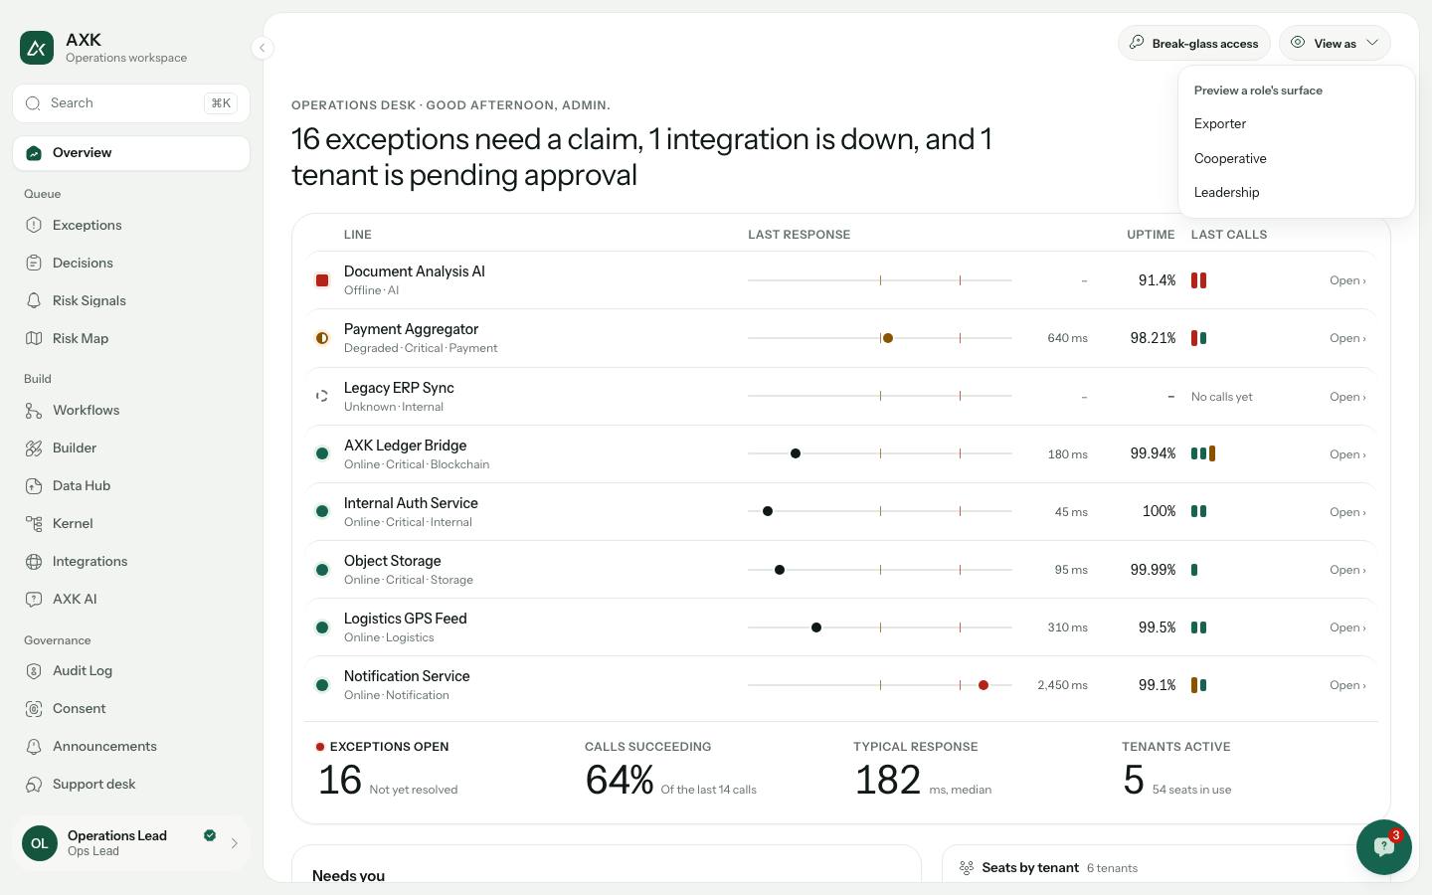The height and width of the screenshot is (895, 1432).
Task: Click the Announcements icon
Action: (34, 747)
